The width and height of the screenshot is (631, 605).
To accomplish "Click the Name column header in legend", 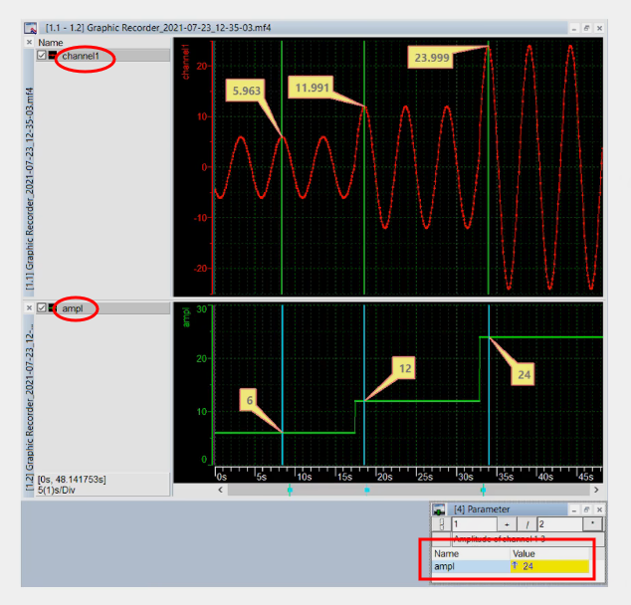I will (x=51, y=42).
